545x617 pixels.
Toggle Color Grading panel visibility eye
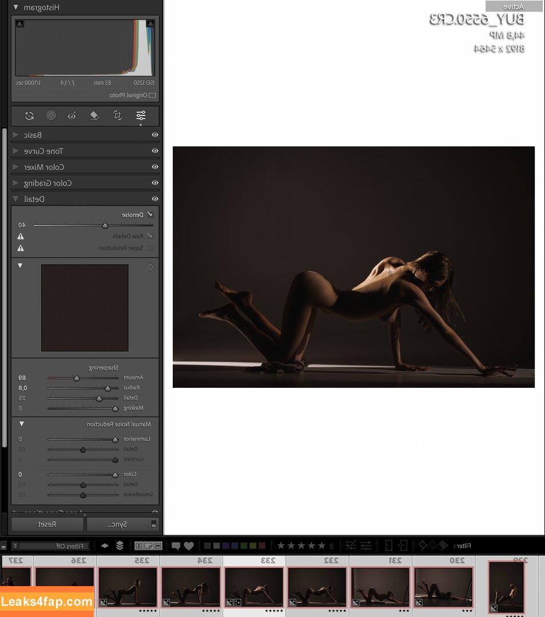tap(155, 183)
